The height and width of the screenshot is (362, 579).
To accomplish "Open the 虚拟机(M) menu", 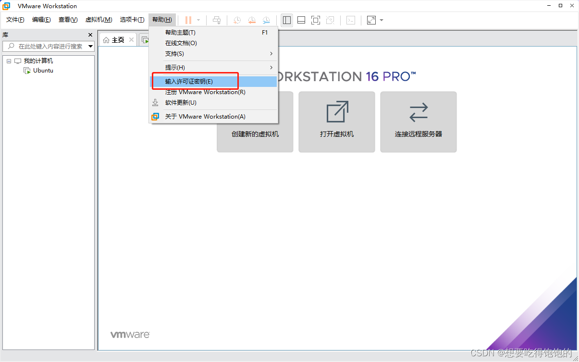I will [99, 20].
